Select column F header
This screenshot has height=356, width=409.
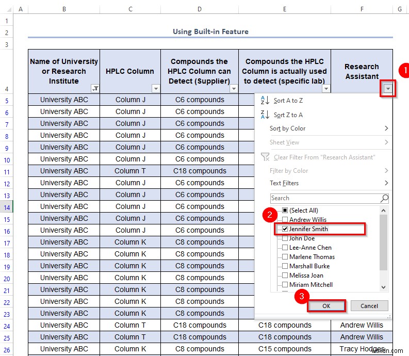click(x=362, y=9)
